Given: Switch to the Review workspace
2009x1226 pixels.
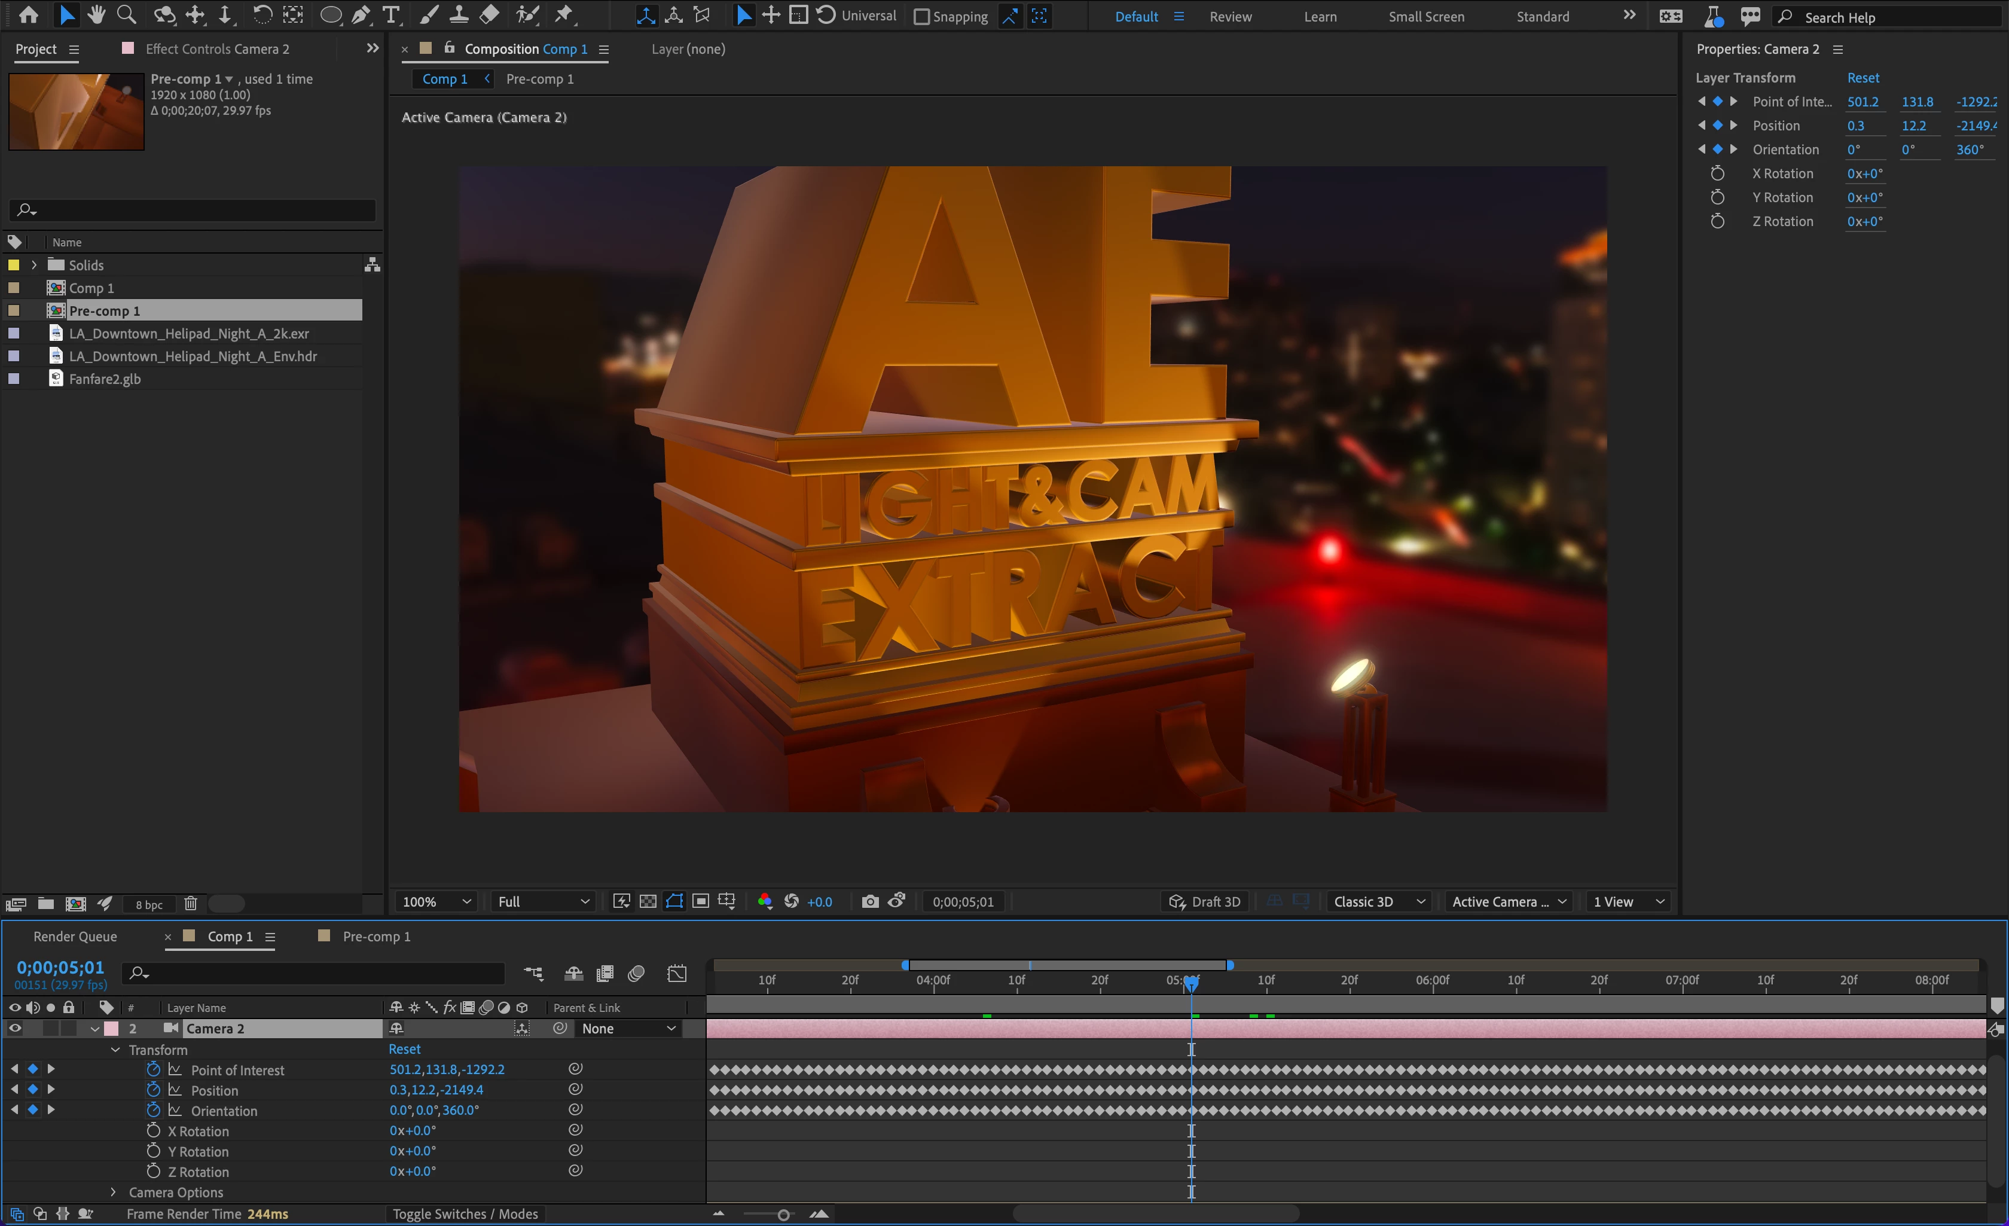Looking at the screenshot, I should coord(1229,16).
